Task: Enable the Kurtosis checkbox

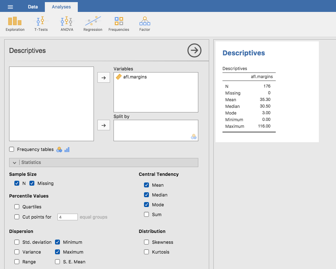Action: point(146,252)
